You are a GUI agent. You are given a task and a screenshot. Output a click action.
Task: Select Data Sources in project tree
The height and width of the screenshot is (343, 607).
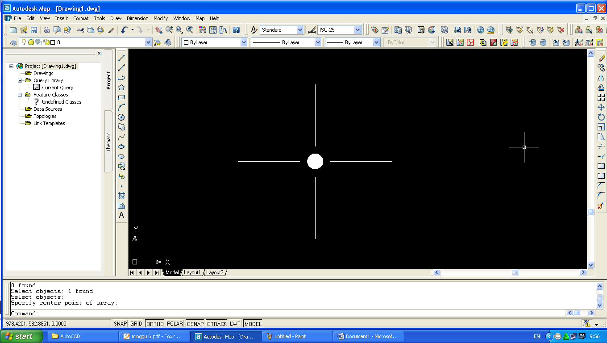point(48,109)
